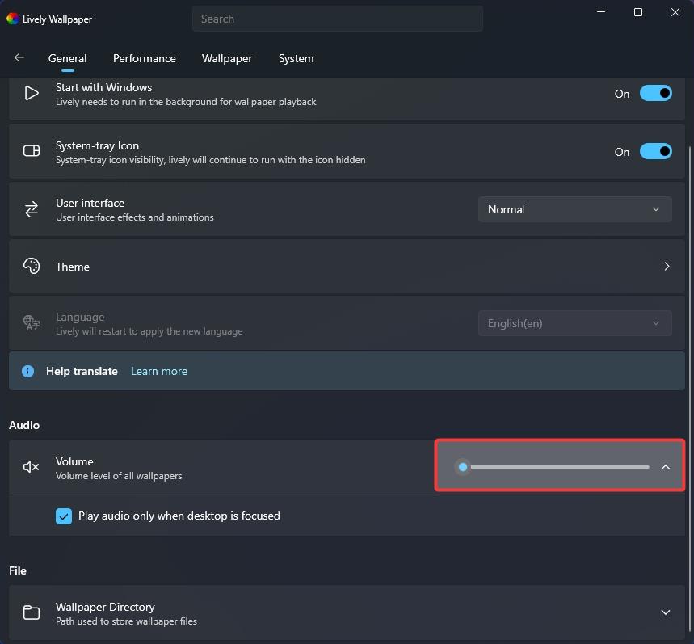This screenshot has width=694, height=644.
Task: Click the System-tray Icon symbol
Action: point(32,151)
